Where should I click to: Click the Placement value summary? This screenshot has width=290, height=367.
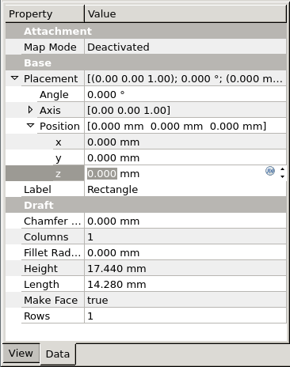185,78
